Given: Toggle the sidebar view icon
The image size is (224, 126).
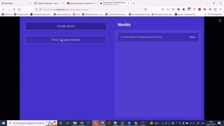Looking at the screenshot, I should click(173, 9).
